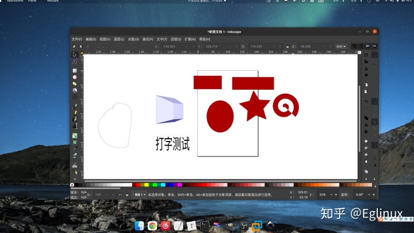Toggle move patterns with object option
This screenshot has width=414, height=233.
click(374, 46)
